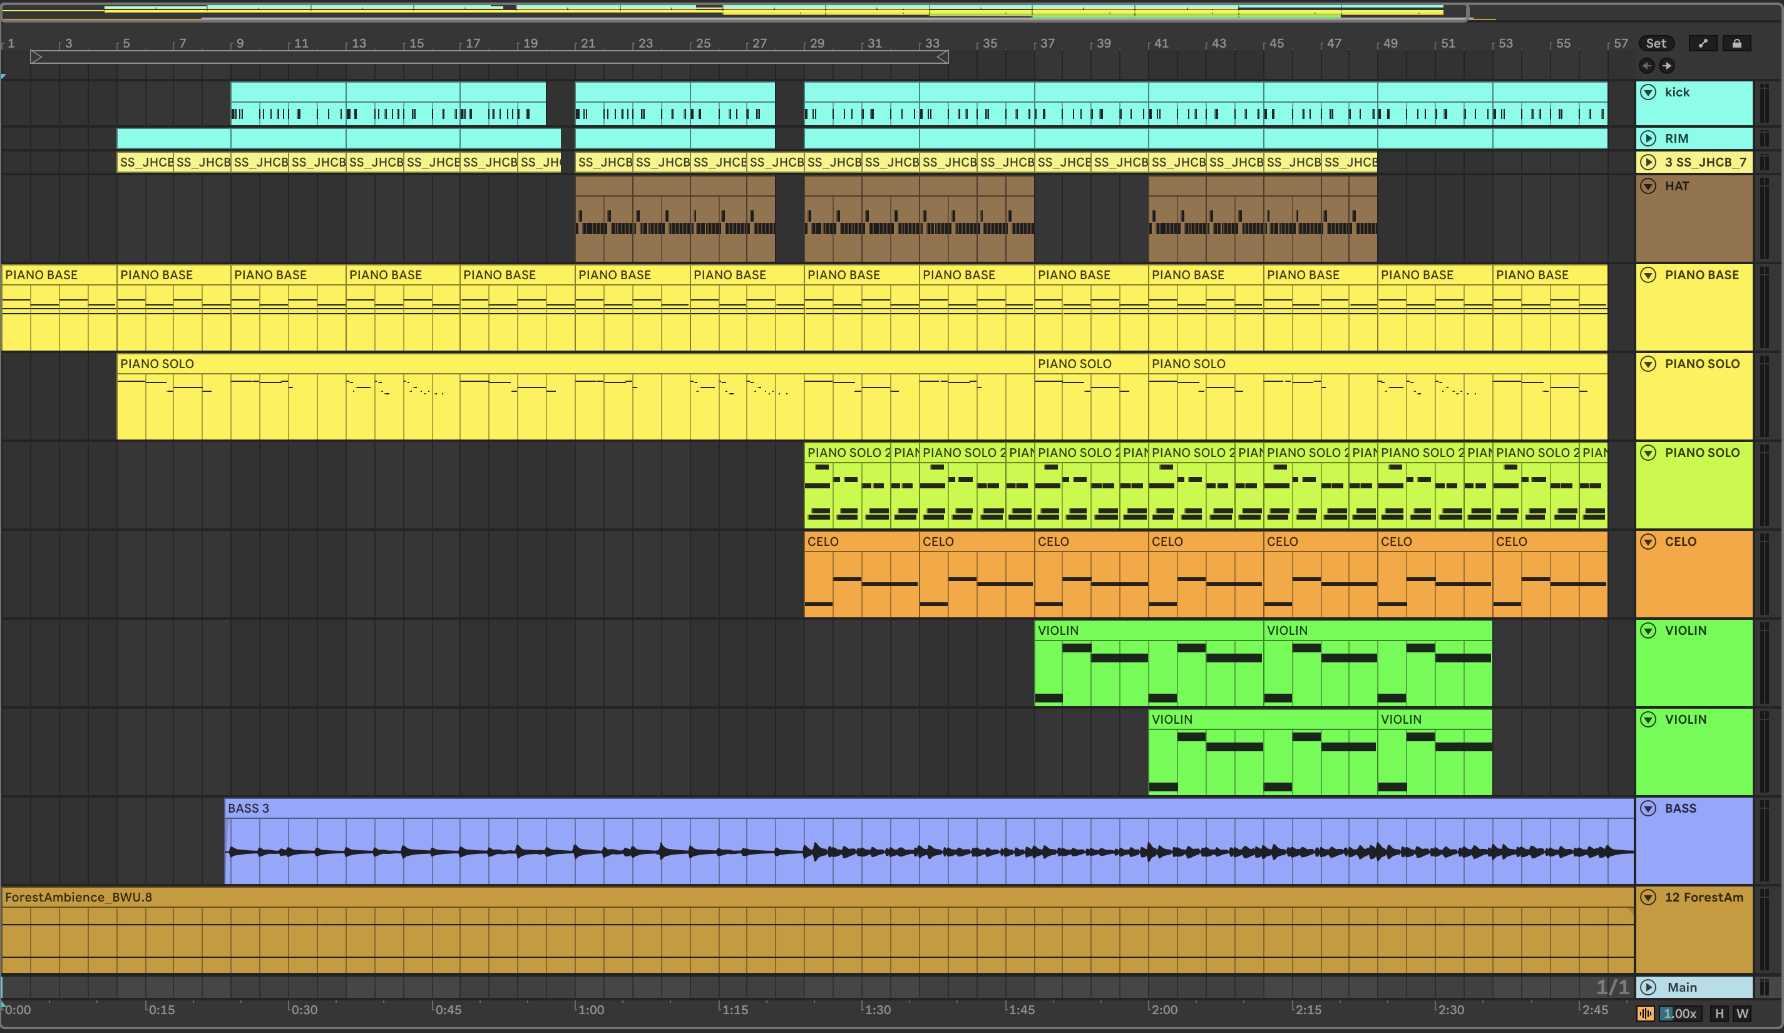Click the W optimize width button
The height and width of the screenshot is (1033, 1784).
[x=1742, y=1013]
